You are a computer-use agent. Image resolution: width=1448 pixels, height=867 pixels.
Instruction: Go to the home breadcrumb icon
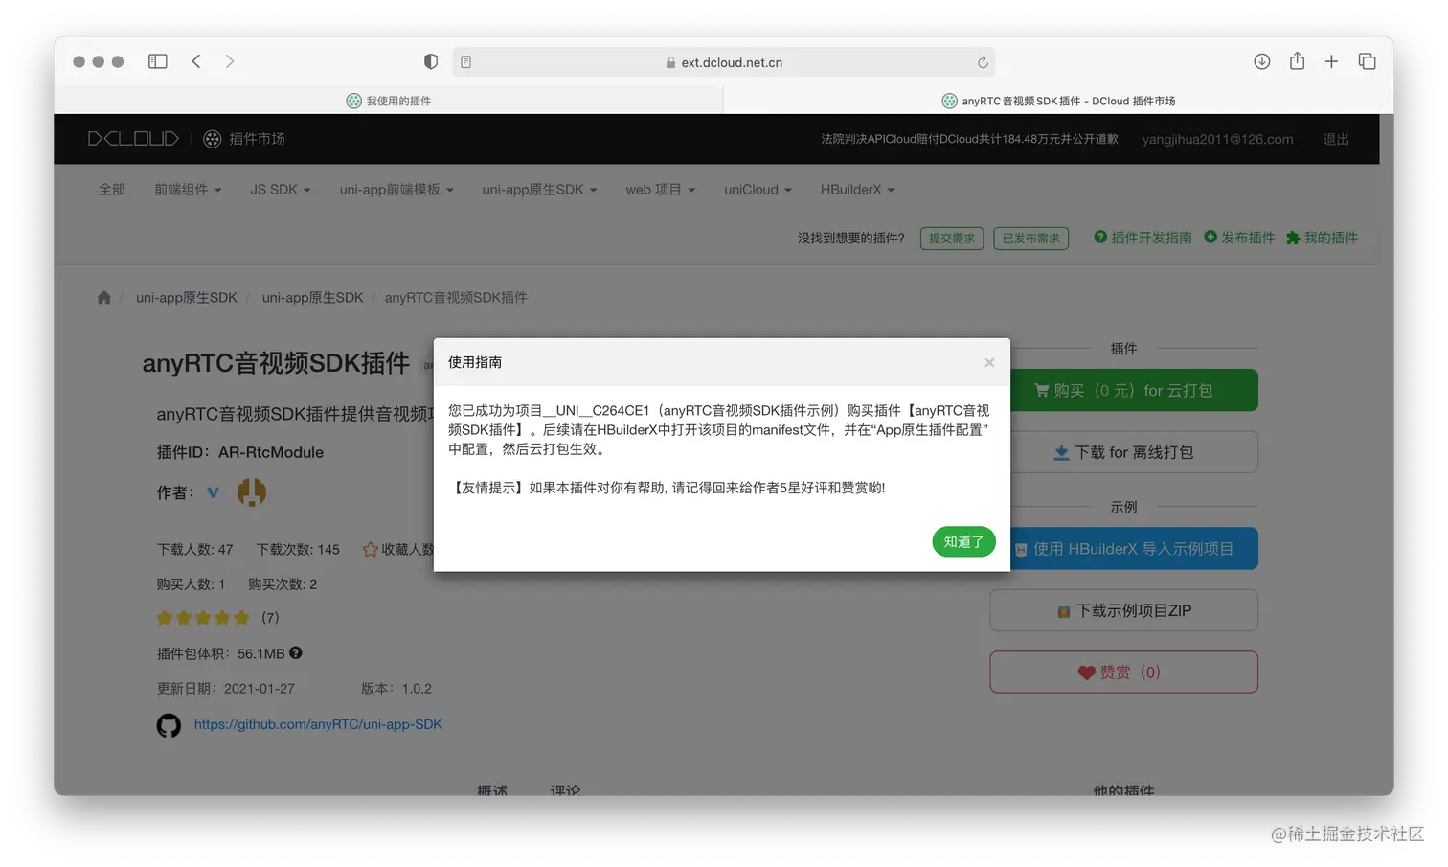pos(104,298)
